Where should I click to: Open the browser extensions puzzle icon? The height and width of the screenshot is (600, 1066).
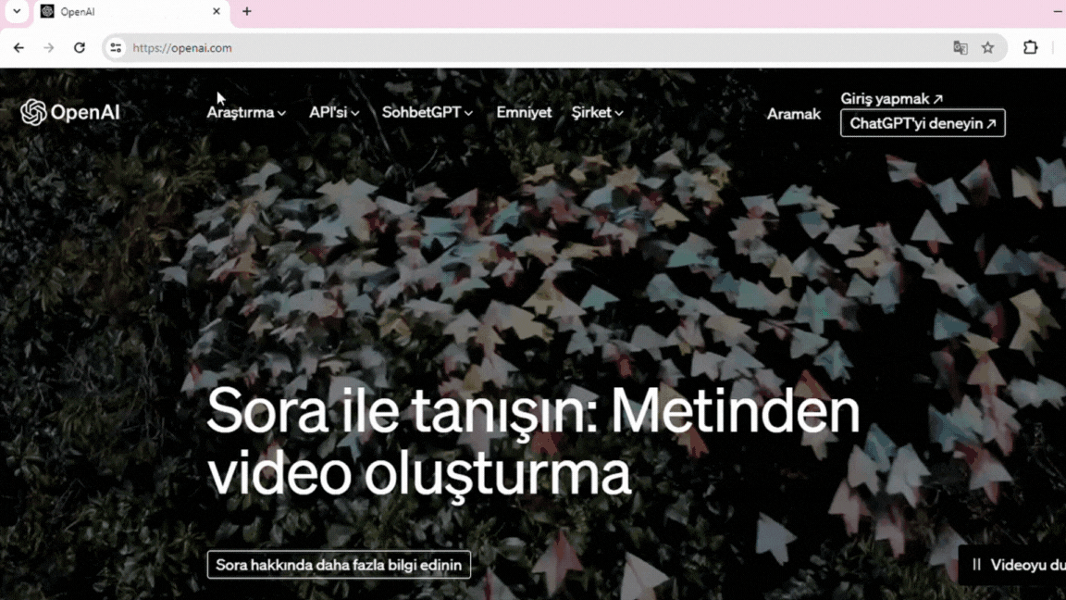pyautogui.click(x=1031, y=47)
